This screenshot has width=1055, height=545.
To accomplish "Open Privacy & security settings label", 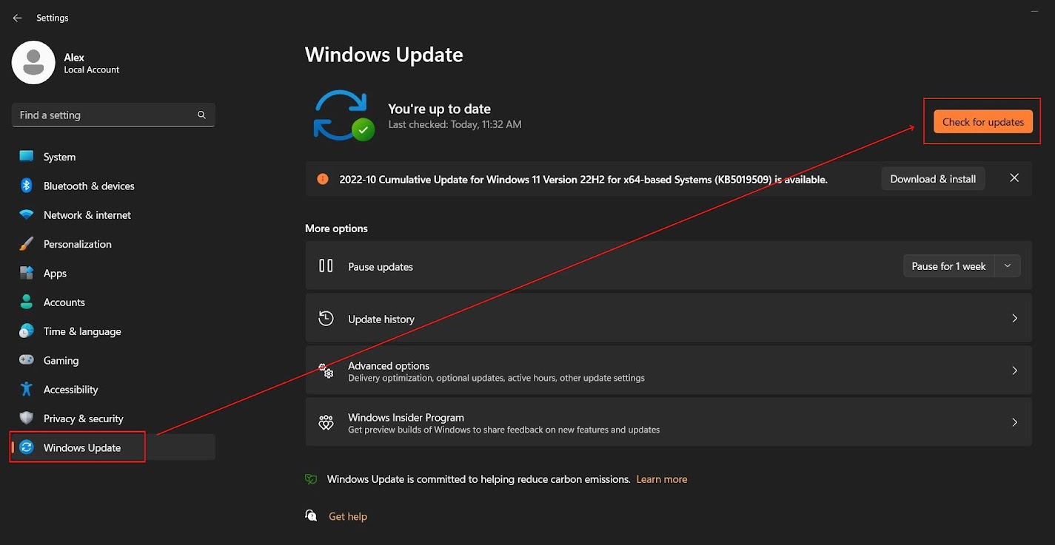I will 84,419.
